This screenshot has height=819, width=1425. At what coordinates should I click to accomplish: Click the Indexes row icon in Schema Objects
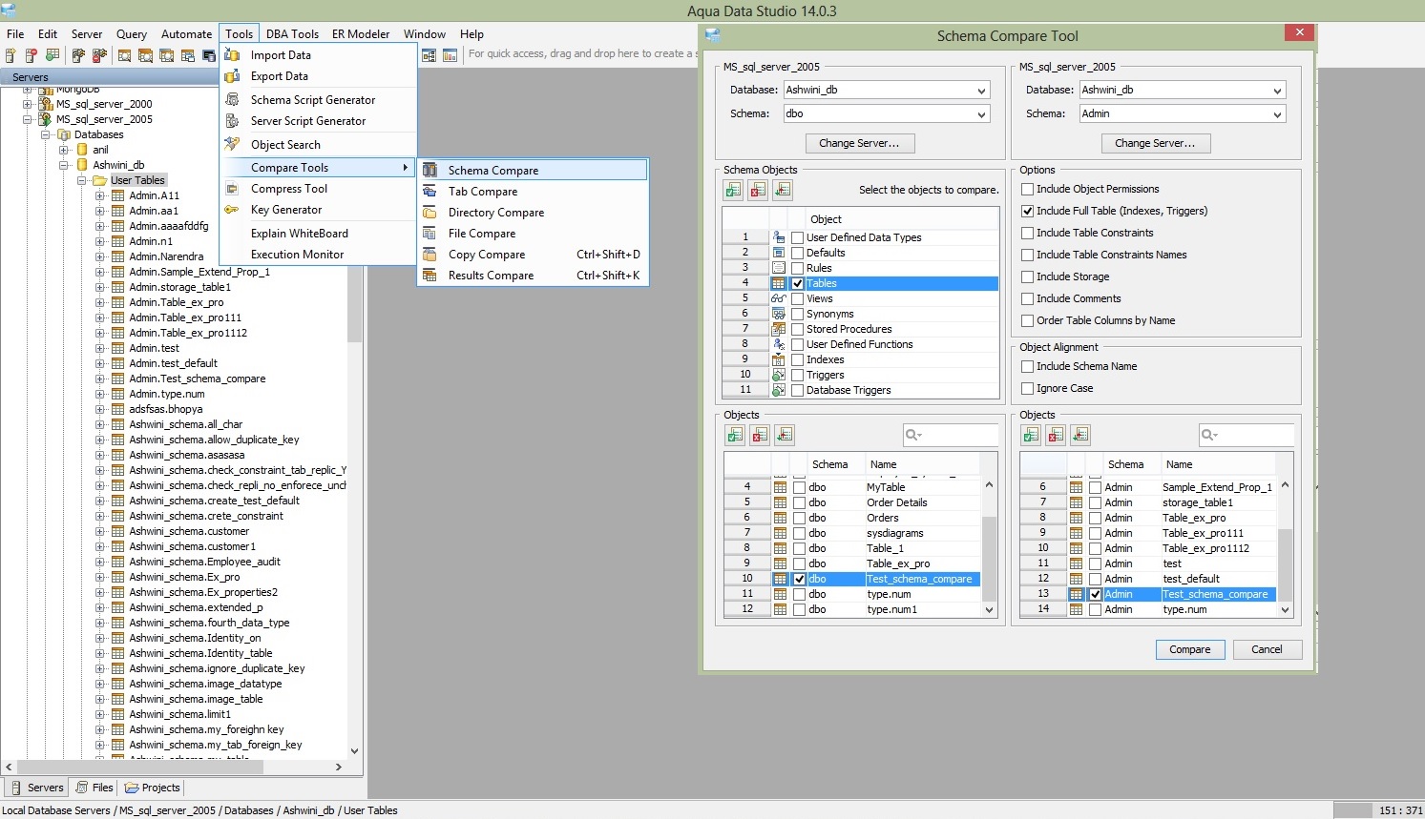779,359
